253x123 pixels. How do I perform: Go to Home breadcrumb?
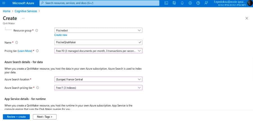[x=7, y=11]
